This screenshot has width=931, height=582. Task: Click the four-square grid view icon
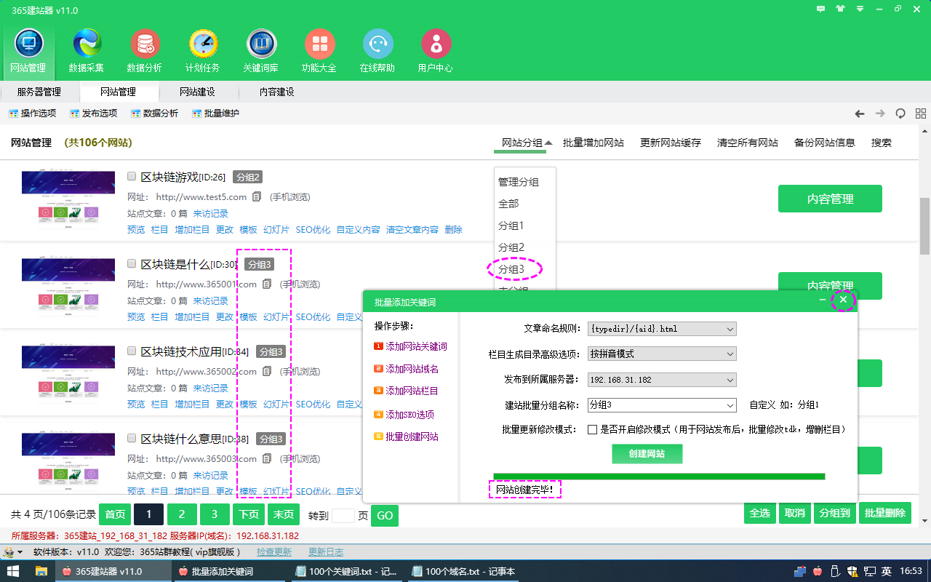coord(921,113)
